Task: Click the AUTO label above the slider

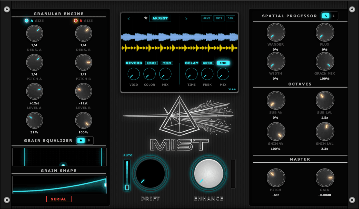Action: tap(128, 155)
